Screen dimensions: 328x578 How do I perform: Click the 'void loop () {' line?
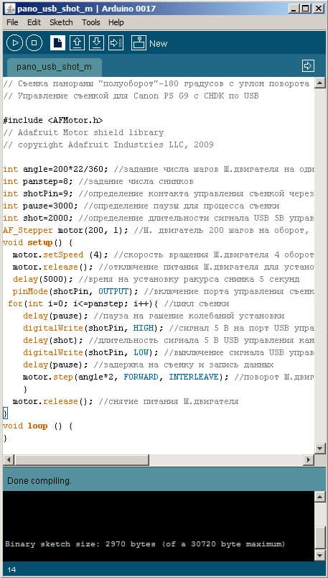pyautogui.click(x=38, y=426)
